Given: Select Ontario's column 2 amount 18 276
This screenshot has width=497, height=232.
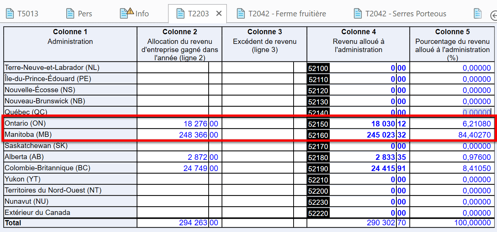Looking at the screenshot, I should pyautogui.click(x=195, y=123).
